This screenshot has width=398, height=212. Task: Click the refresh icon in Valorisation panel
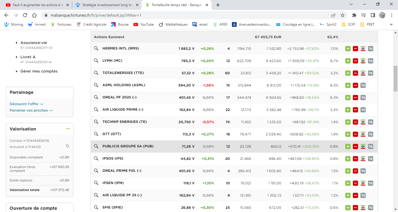[x=68, y=146]
